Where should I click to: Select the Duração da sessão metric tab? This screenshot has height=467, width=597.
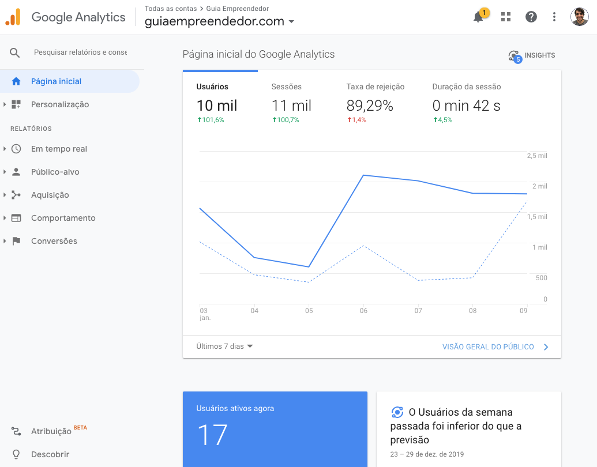467,103
